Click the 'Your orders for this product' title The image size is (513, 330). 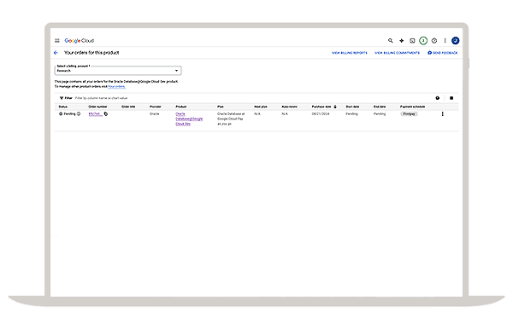[91, 53]
